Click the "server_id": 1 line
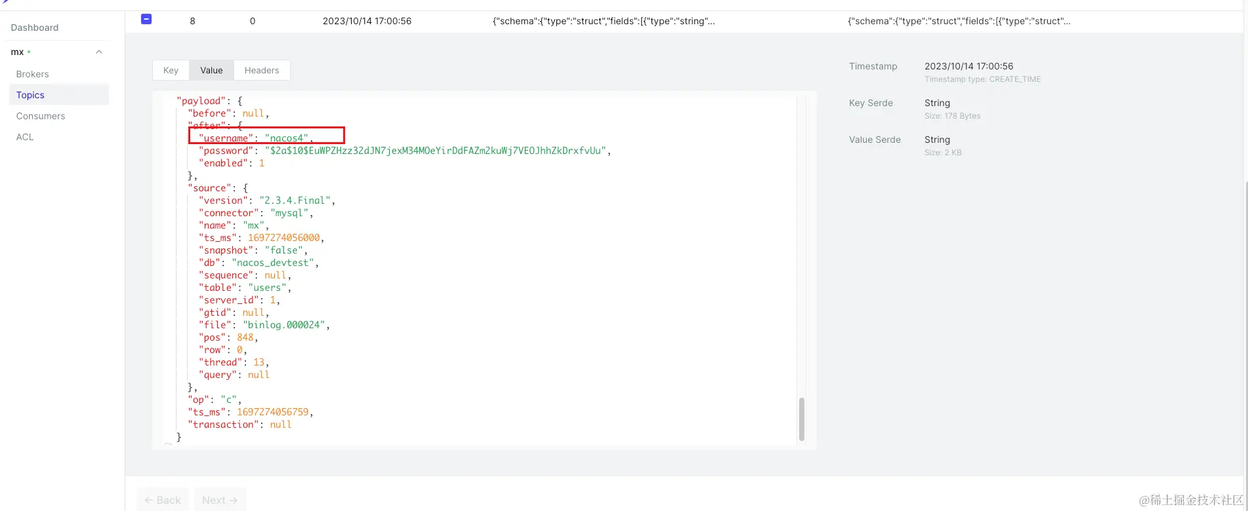 click(x=239, y=300)
